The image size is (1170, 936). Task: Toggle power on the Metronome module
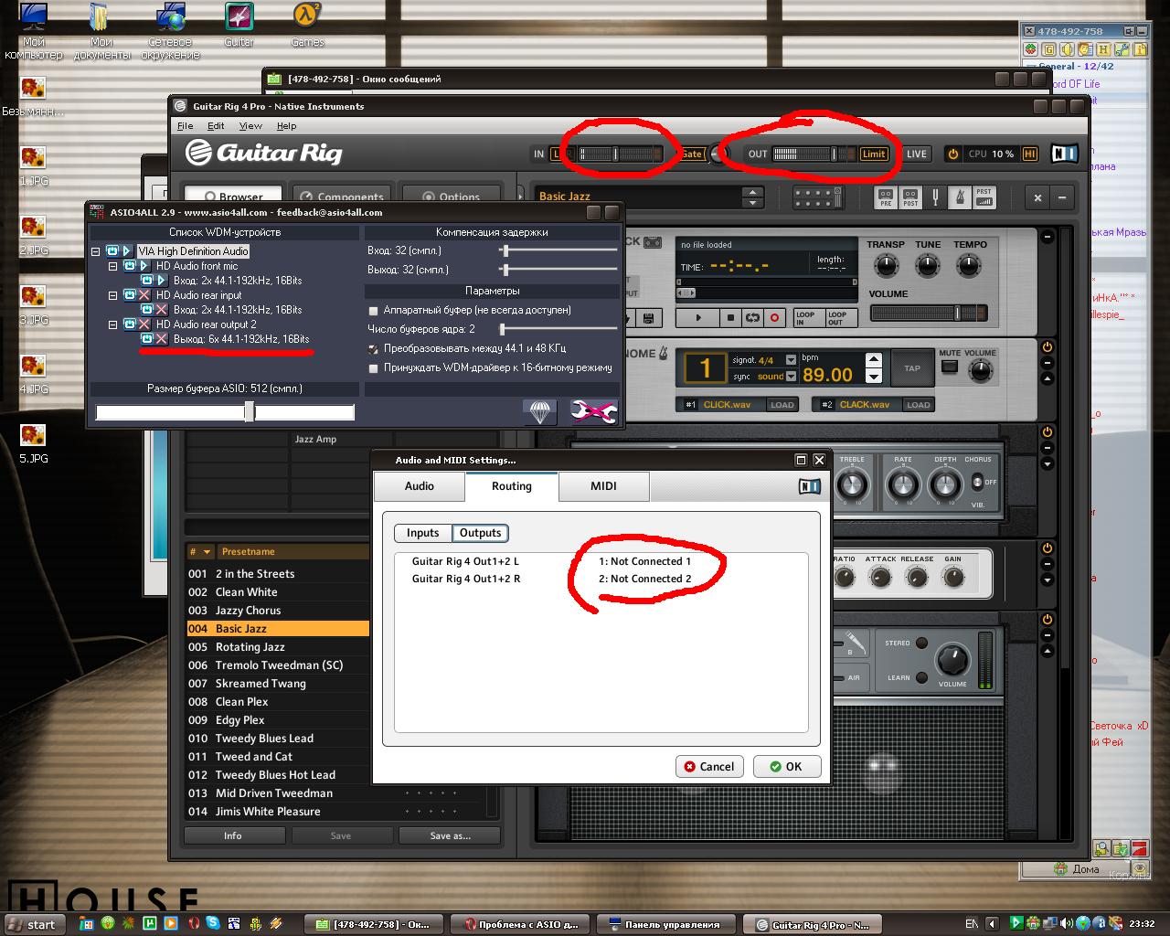(1048, 347)
